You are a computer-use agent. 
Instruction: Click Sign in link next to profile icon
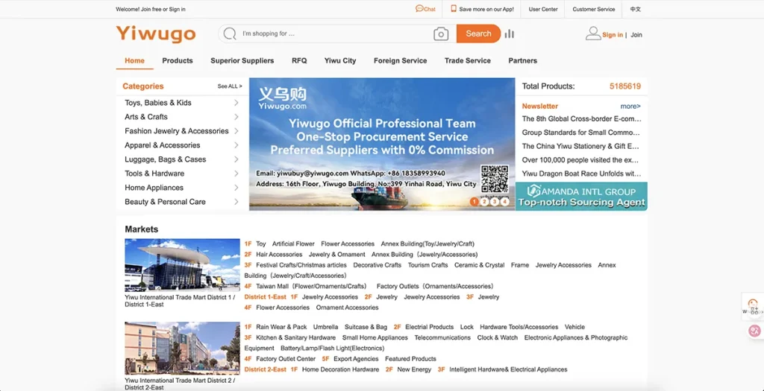(x=613, y=34)
